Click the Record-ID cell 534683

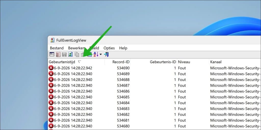(x=123, y=109)
